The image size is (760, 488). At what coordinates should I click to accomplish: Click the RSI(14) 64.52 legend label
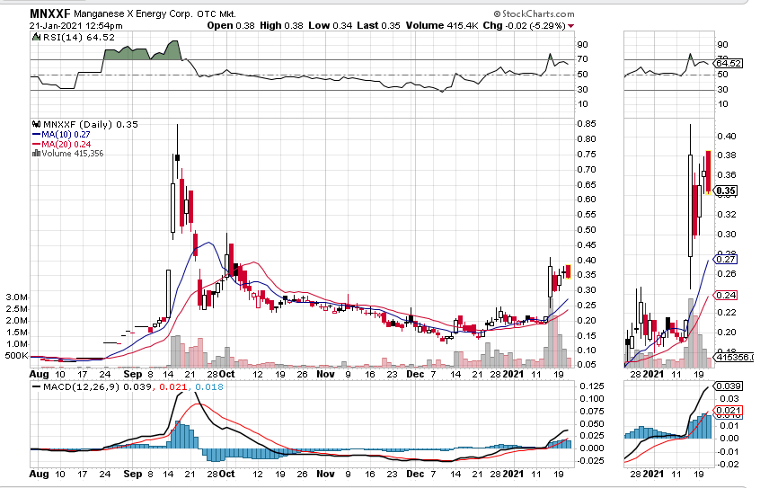[x=79, y=38]
